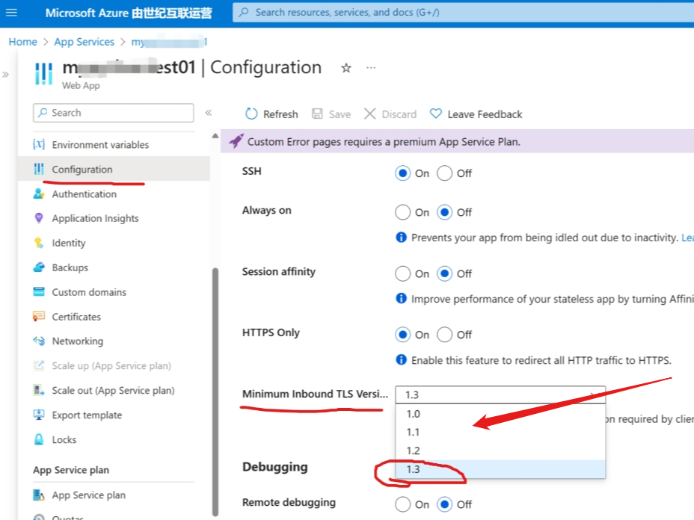The width and height of the screenshot is (694, 520).
Task: Select TLS version 1.2 from dropdown list
Action: pos(414,451)
